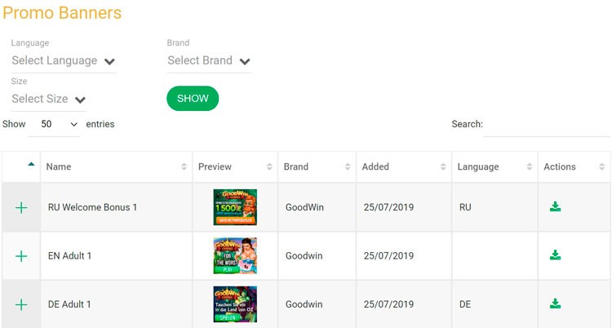The height and width of the screenshot is (328, 612).
Task: Click the green SHOW button
Action: [193, 99]
